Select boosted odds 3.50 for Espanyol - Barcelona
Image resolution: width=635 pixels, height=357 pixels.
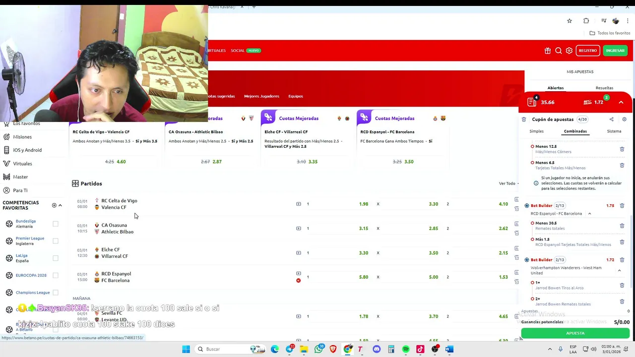pos(409,162)
